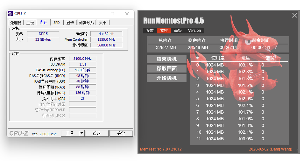Click the 28548 MB remaining memory value

[198, 47]
